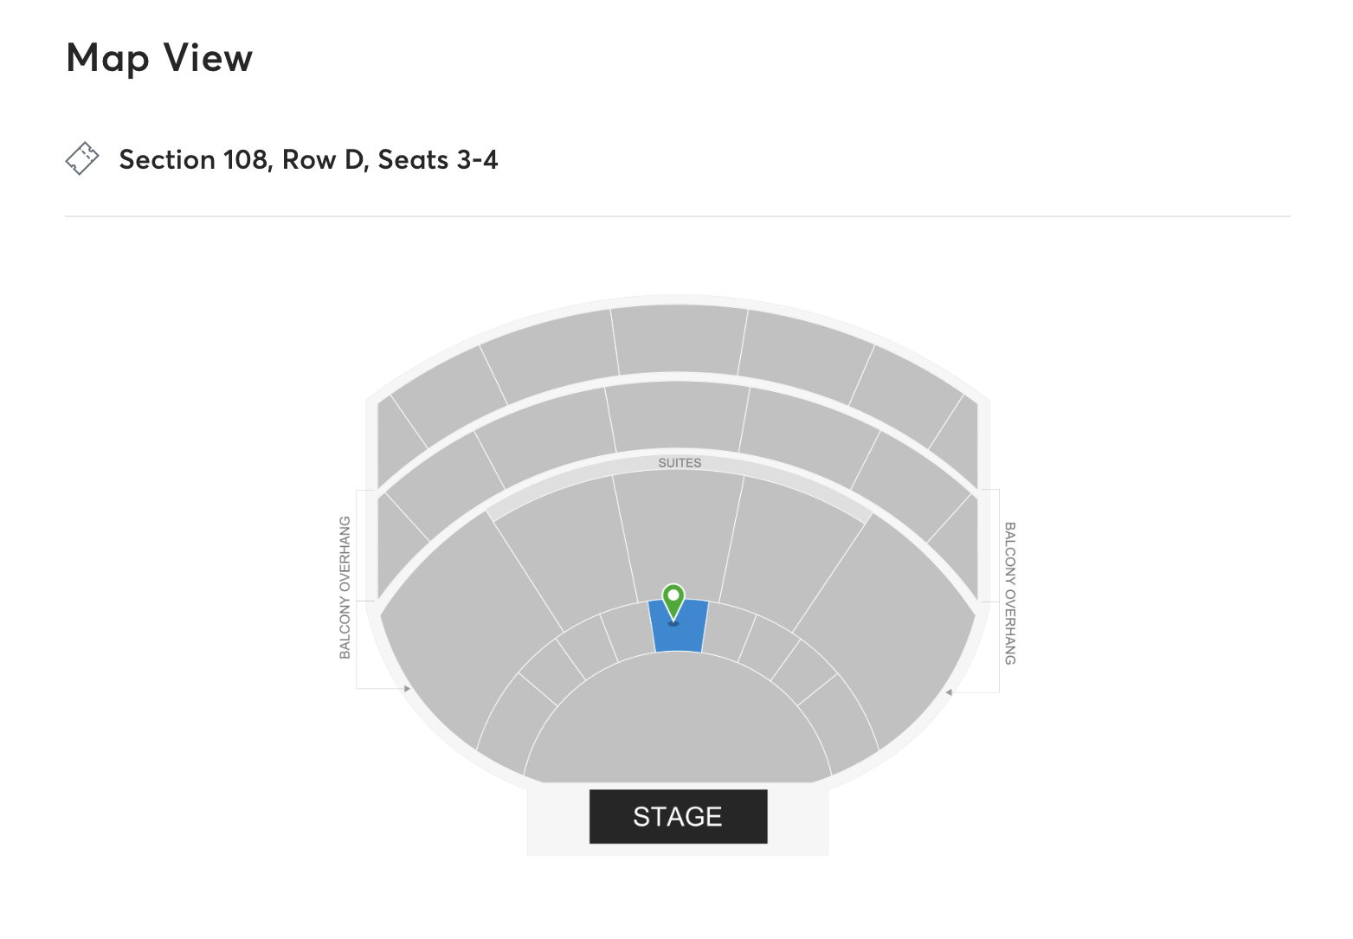Screen dimensions: 1353x939
Task: Select the center section just below SUITES
Action: (679, 535)
